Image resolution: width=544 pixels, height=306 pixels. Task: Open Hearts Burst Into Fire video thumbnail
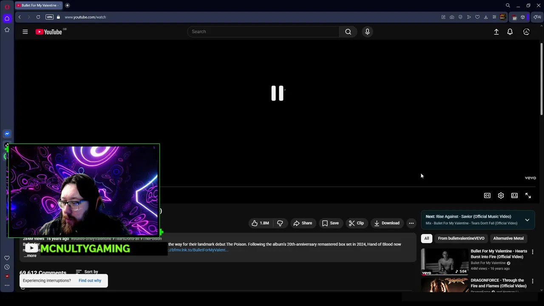point(445,261)
